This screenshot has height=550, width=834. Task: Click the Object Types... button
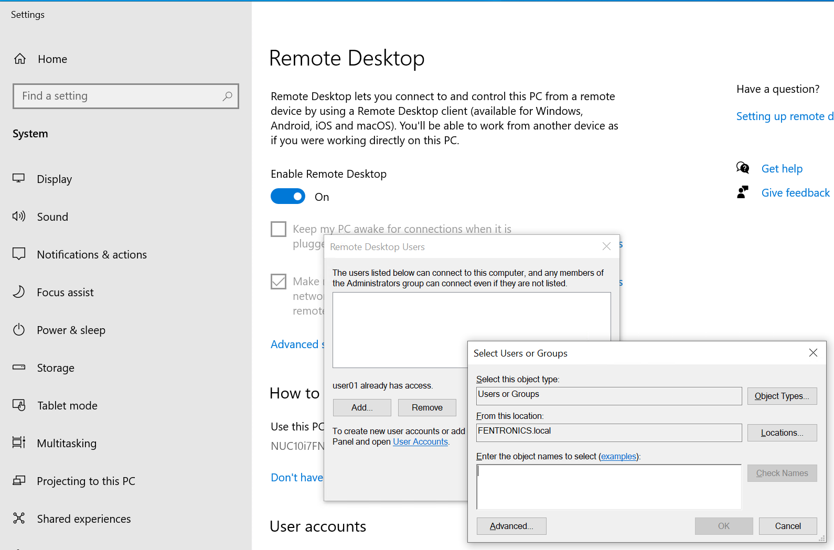coord(782,396)
